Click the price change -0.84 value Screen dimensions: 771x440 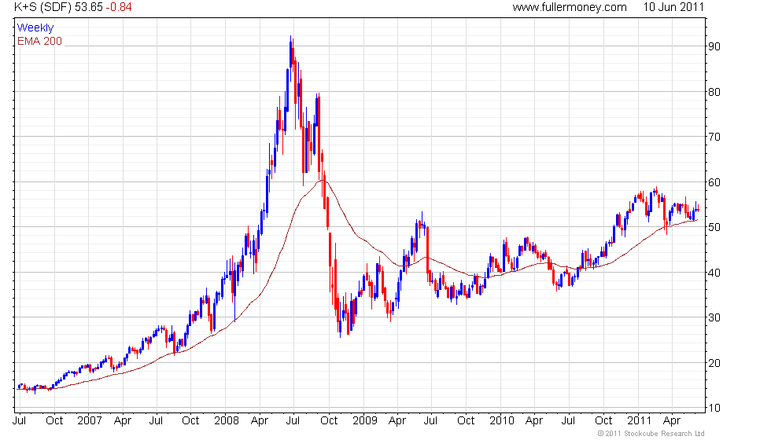point(119,7)
